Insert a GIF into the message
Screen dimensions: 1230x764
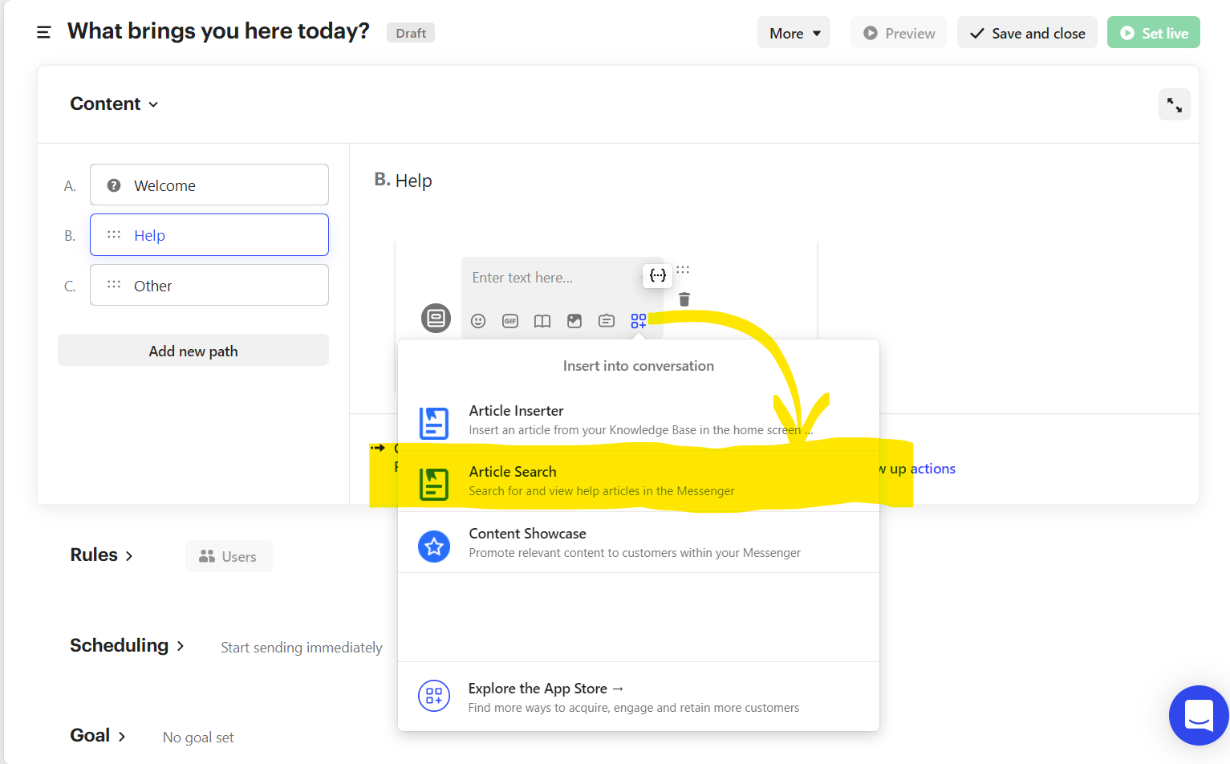coord(510,321)
